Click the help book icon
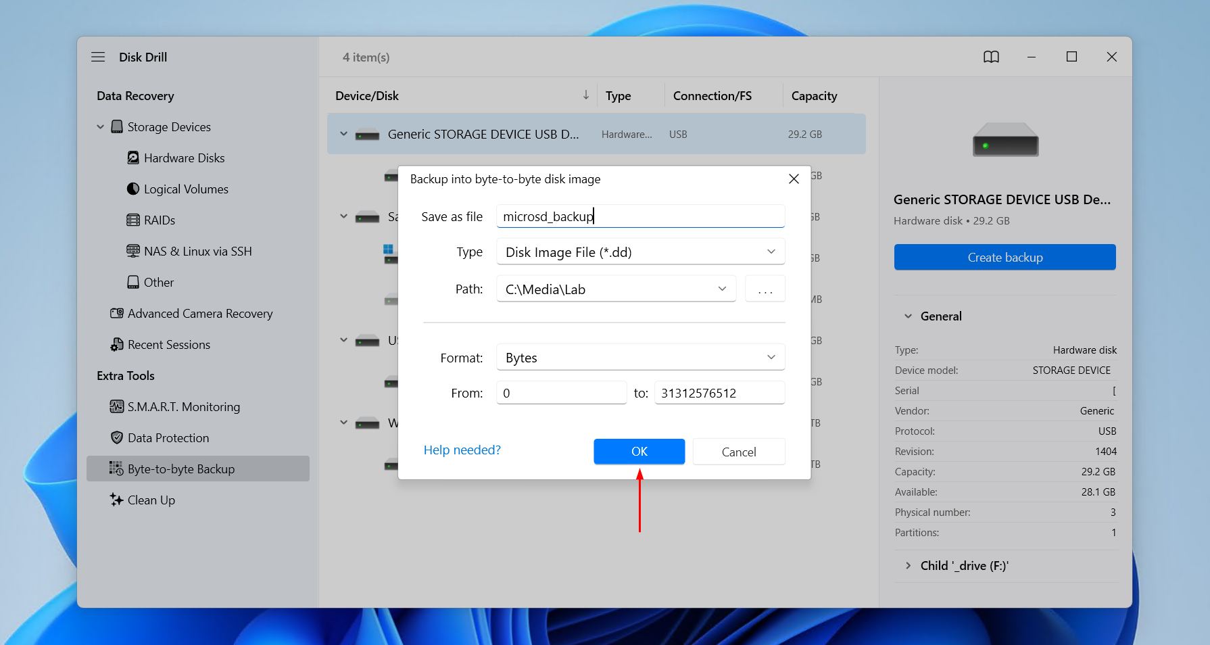 (991, 57)
